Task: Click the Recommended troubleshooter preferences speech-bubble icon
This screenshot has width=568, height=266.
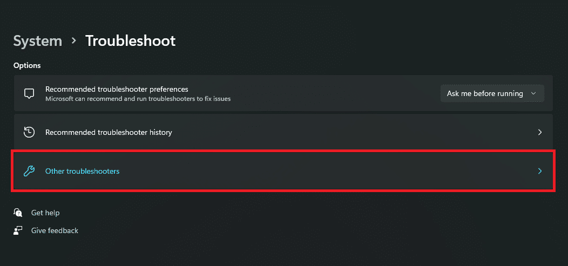Action: click(29, 93)
